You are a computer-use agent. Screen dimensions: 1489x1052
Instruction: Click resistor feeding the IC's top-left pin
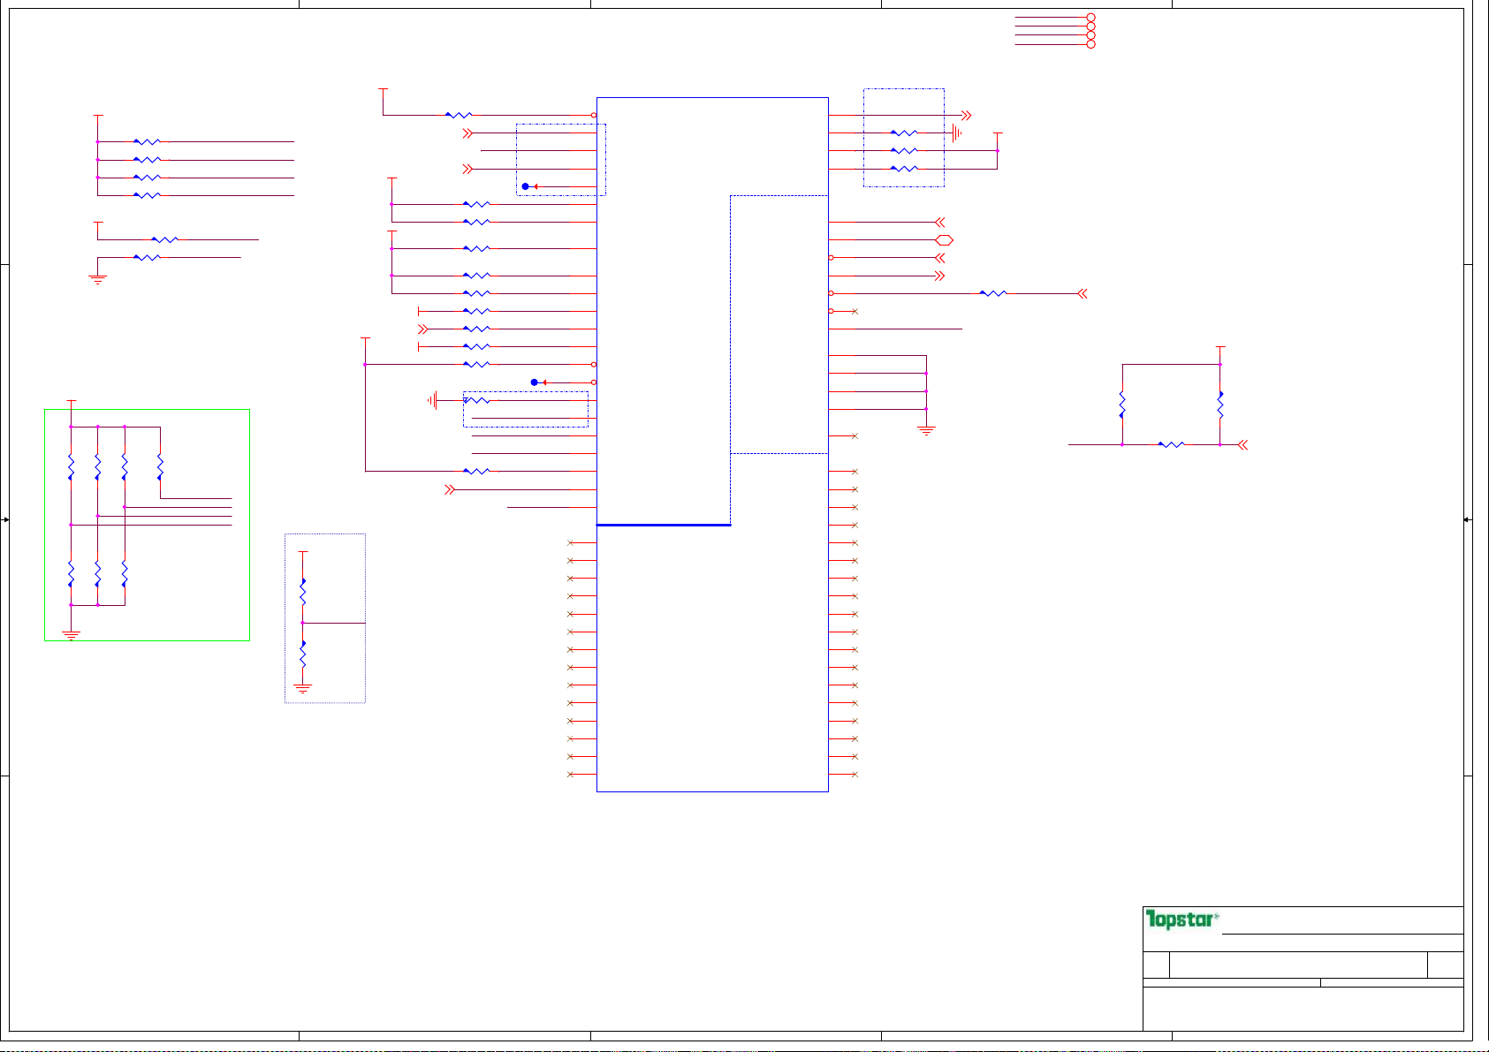[x=459, y=115]
